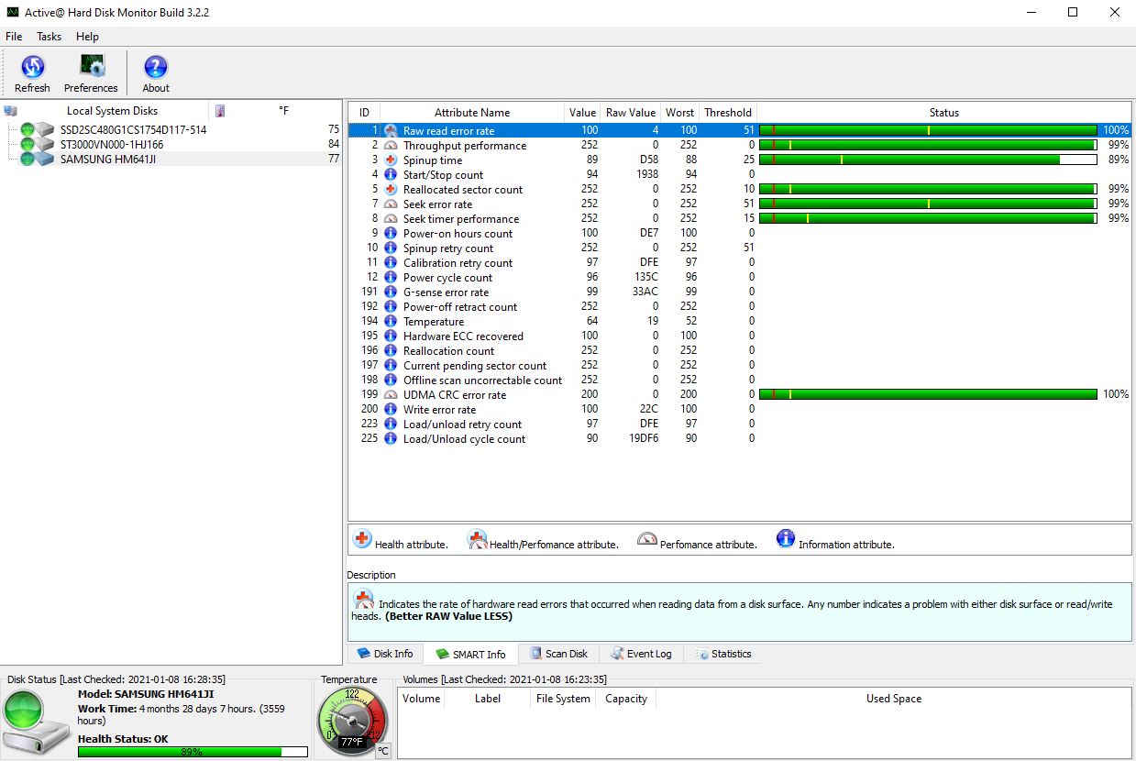Viewport: 1136px width, 761px height.
Task: Select the Reallocated sector count row
Action: (x=463, y=190)
